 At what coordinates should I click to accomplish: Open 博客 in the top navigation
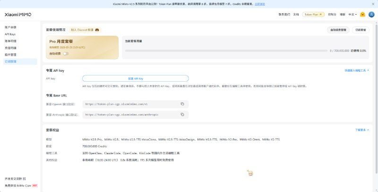342,15
